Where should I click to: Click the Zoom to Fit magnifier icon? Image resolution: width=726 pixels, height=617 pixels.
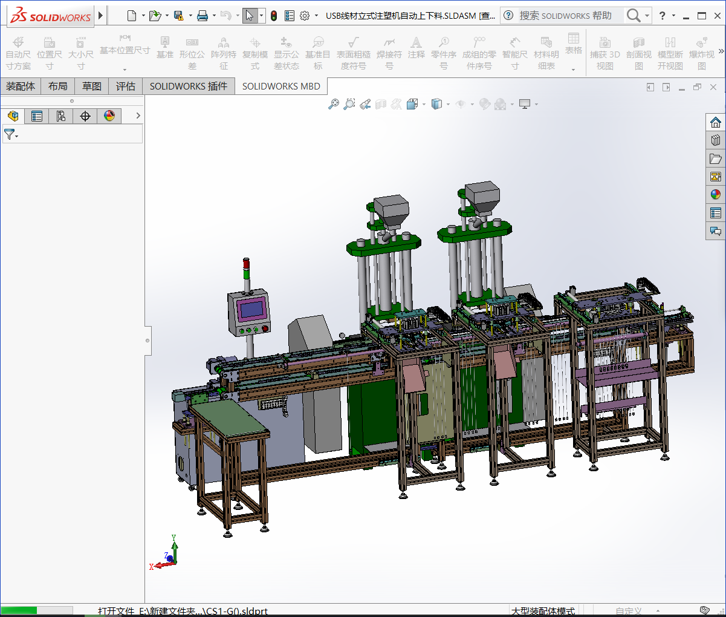click(333, 104)
